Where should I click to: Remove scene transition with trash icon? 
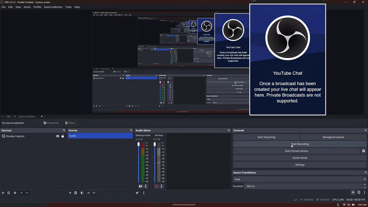[x=359, y=192]
